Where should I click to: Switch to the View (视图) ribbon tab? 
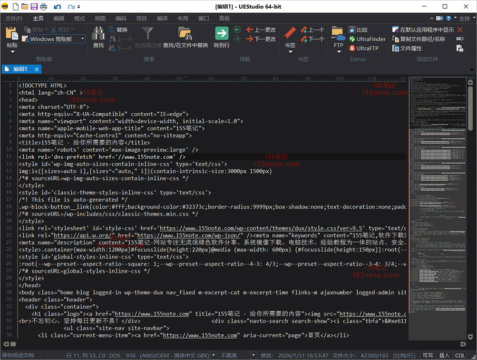tap(100, 19)
